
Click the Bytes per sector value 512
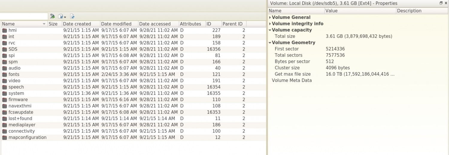click(x=330, y=61)
